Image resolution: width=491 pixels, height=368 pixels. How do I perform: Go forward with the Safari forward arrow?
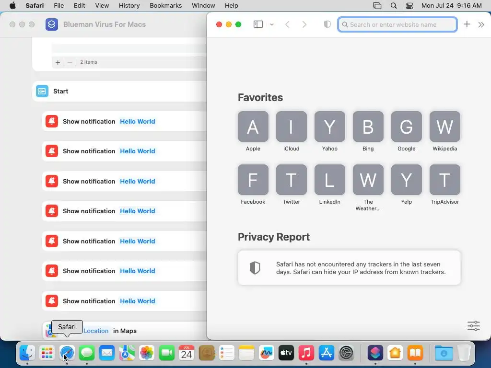[304, 24]
